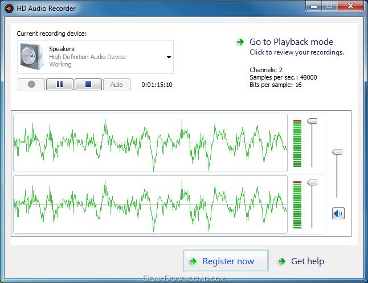This screenshot has height=283, width=368.
Task: Minimize the HD Audio Recorder window
Action: 314,6
